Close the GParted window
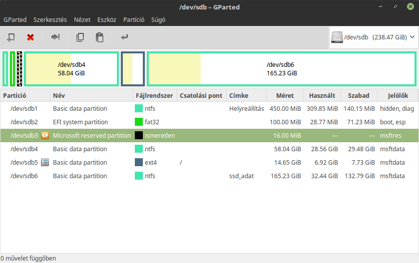The image size is (419, 263). point(411,6)
